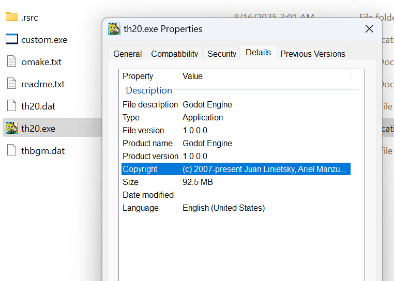
Task: Click the readme.txt document icon
Action: (x=12, y=84)
